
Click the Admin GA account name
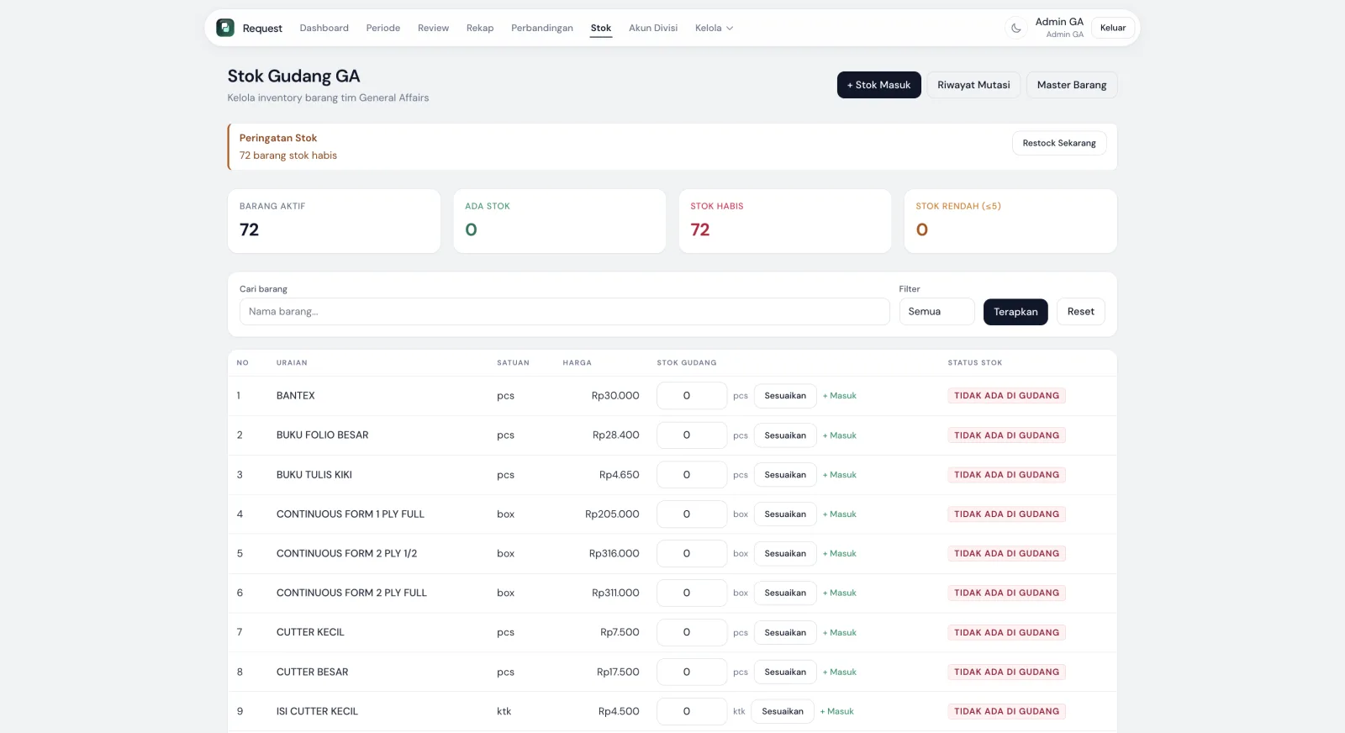click(1059, 22)
